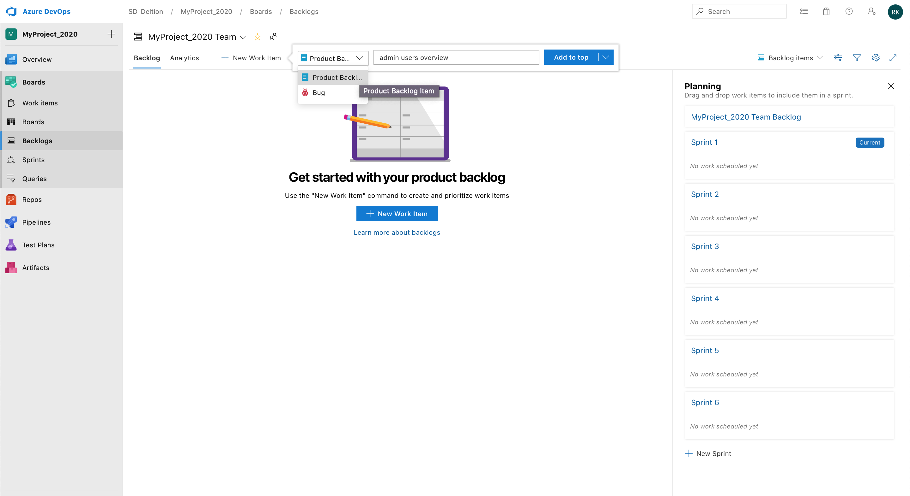Viewport: 910px width, 496px height.
Task: Open the Pipelines hub
Action: (62, 222)
